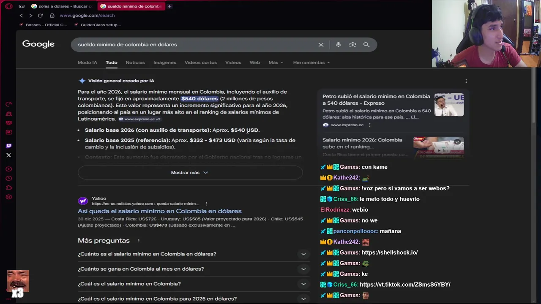Go forward with the browser forward arrow
The width and height of the screenshot is (541, 304).
30,16
